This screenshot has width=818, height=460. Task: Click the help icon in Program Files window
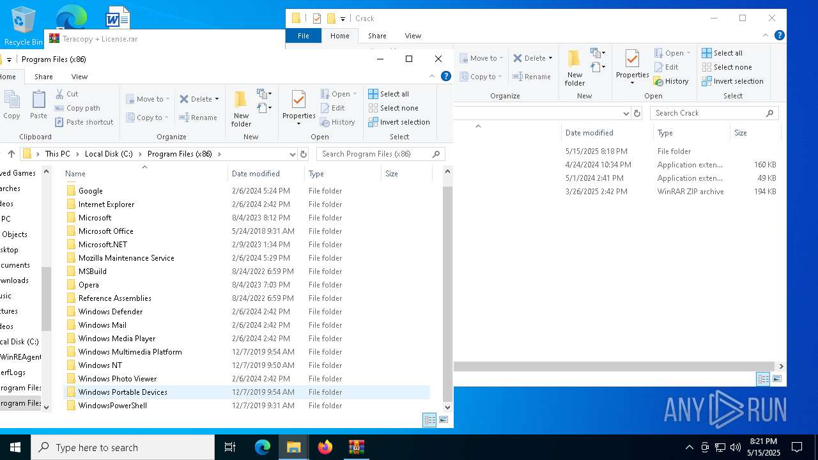click(x=446, y=76)
